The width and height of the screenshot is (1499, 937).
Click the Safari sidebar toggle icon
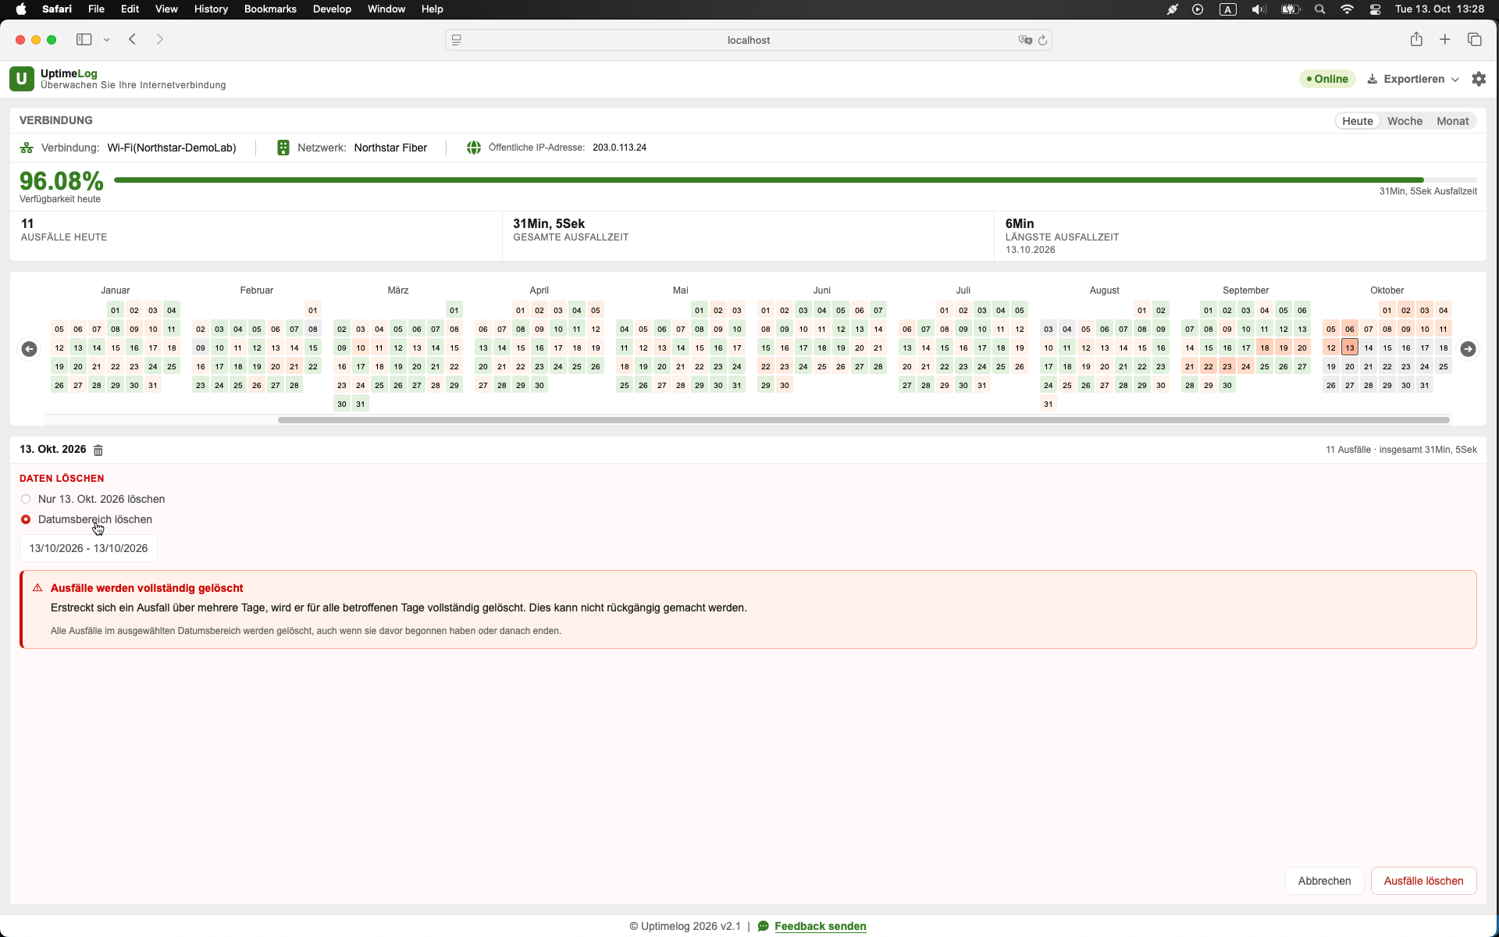(84, 40)
